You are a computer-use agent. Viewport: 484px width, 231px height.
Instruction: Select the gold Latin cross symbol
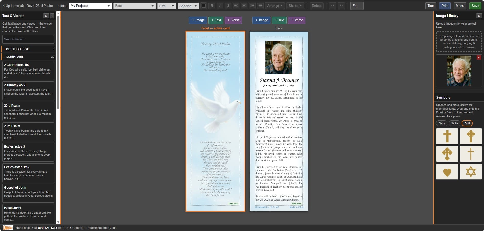point(447,136)
